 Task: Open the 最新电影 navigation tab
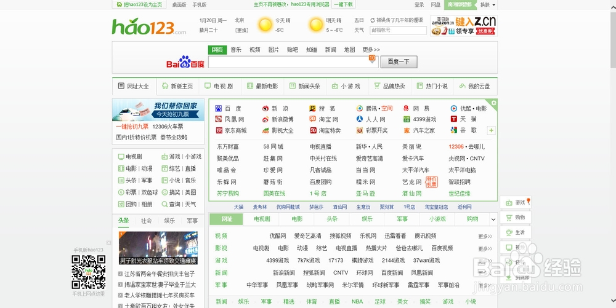pyautogui.click(x=262, y=86)
